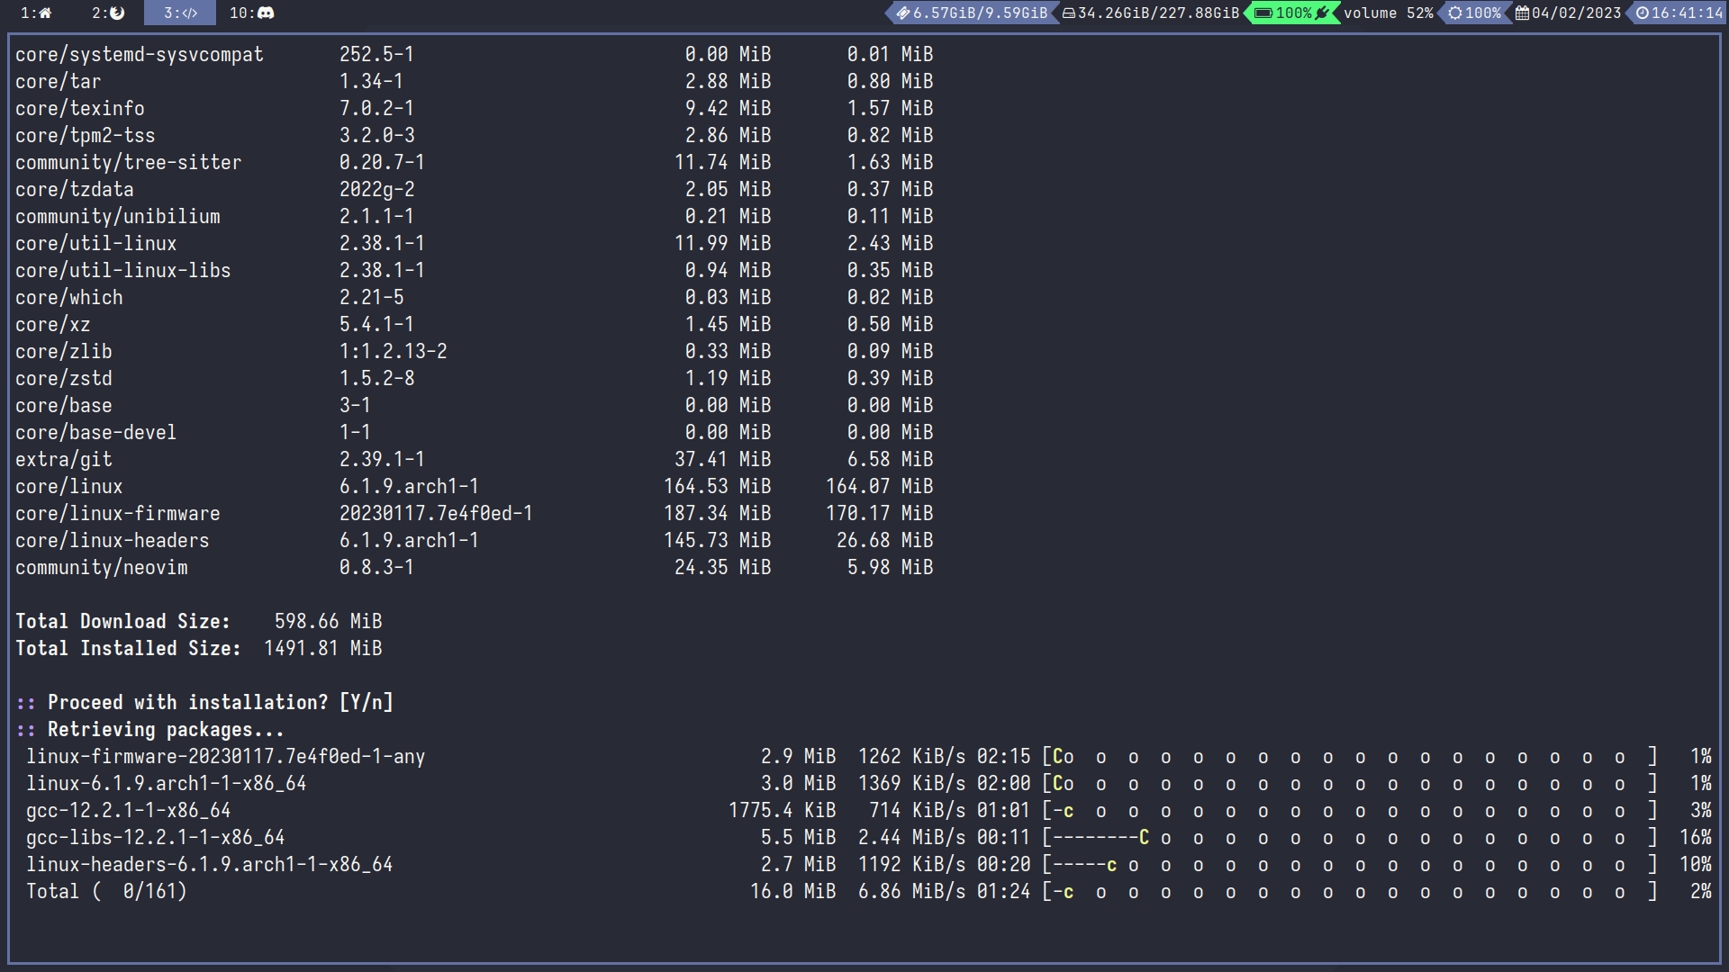Click the clock showing 16:41:14
This screenshot has height=972, width=1729.
(x=1678, y=13)
